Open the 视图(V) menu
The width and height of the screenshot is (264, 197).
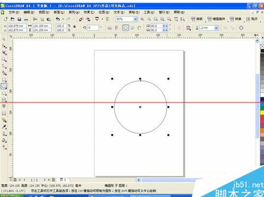[43, 12]
